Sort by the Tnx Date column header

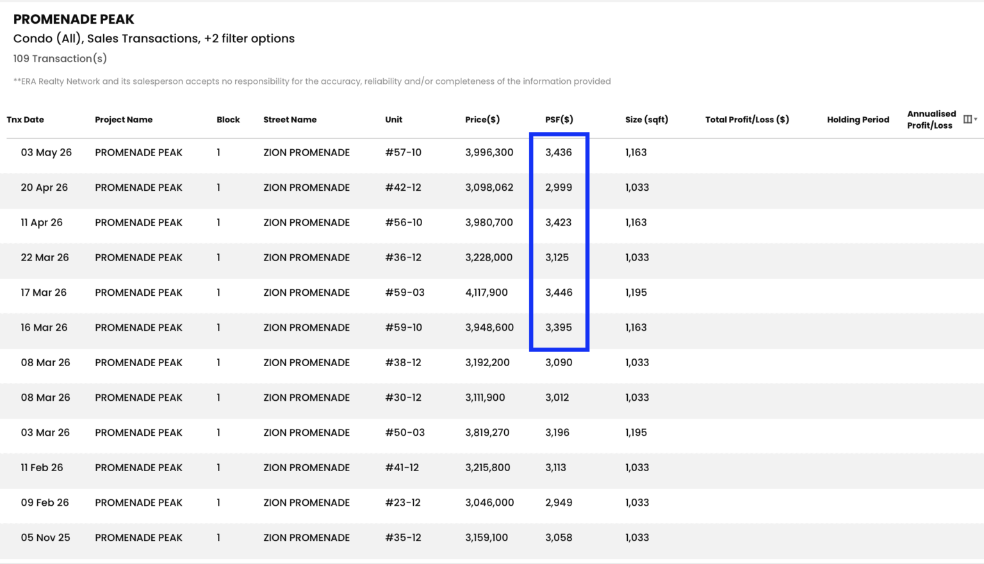click(x=26, y=120)
